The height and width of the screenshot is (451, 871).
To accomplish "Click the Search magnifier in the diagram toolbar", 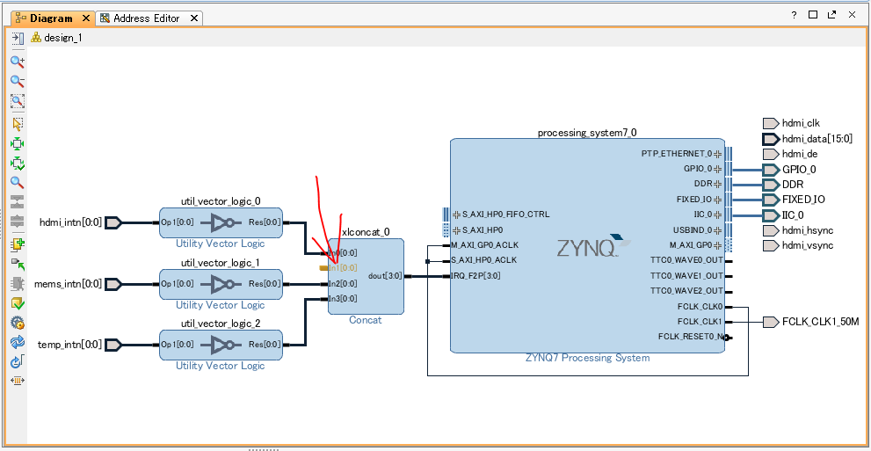I will (x=17, y=183).
